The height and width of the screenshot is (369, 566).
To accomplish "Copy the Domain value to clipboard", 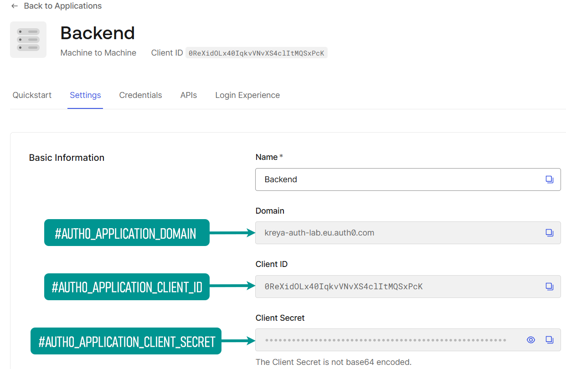I will coord(549,233).
